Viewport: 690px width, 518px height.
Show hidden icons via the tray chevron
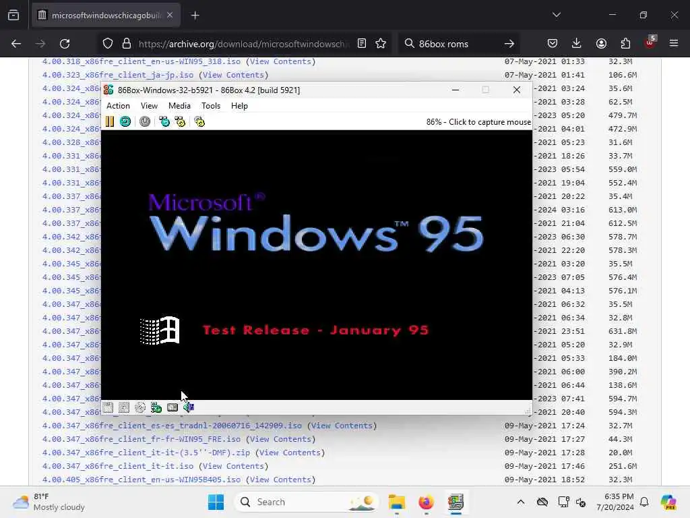[521, 502]
